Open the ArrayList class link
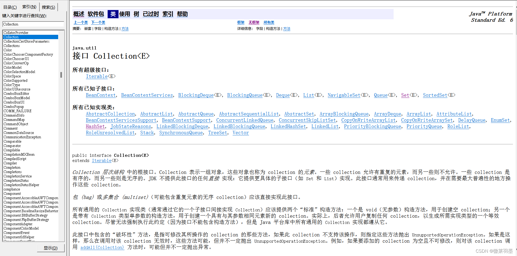Screen dimensions: 517x256 (419, 114)
